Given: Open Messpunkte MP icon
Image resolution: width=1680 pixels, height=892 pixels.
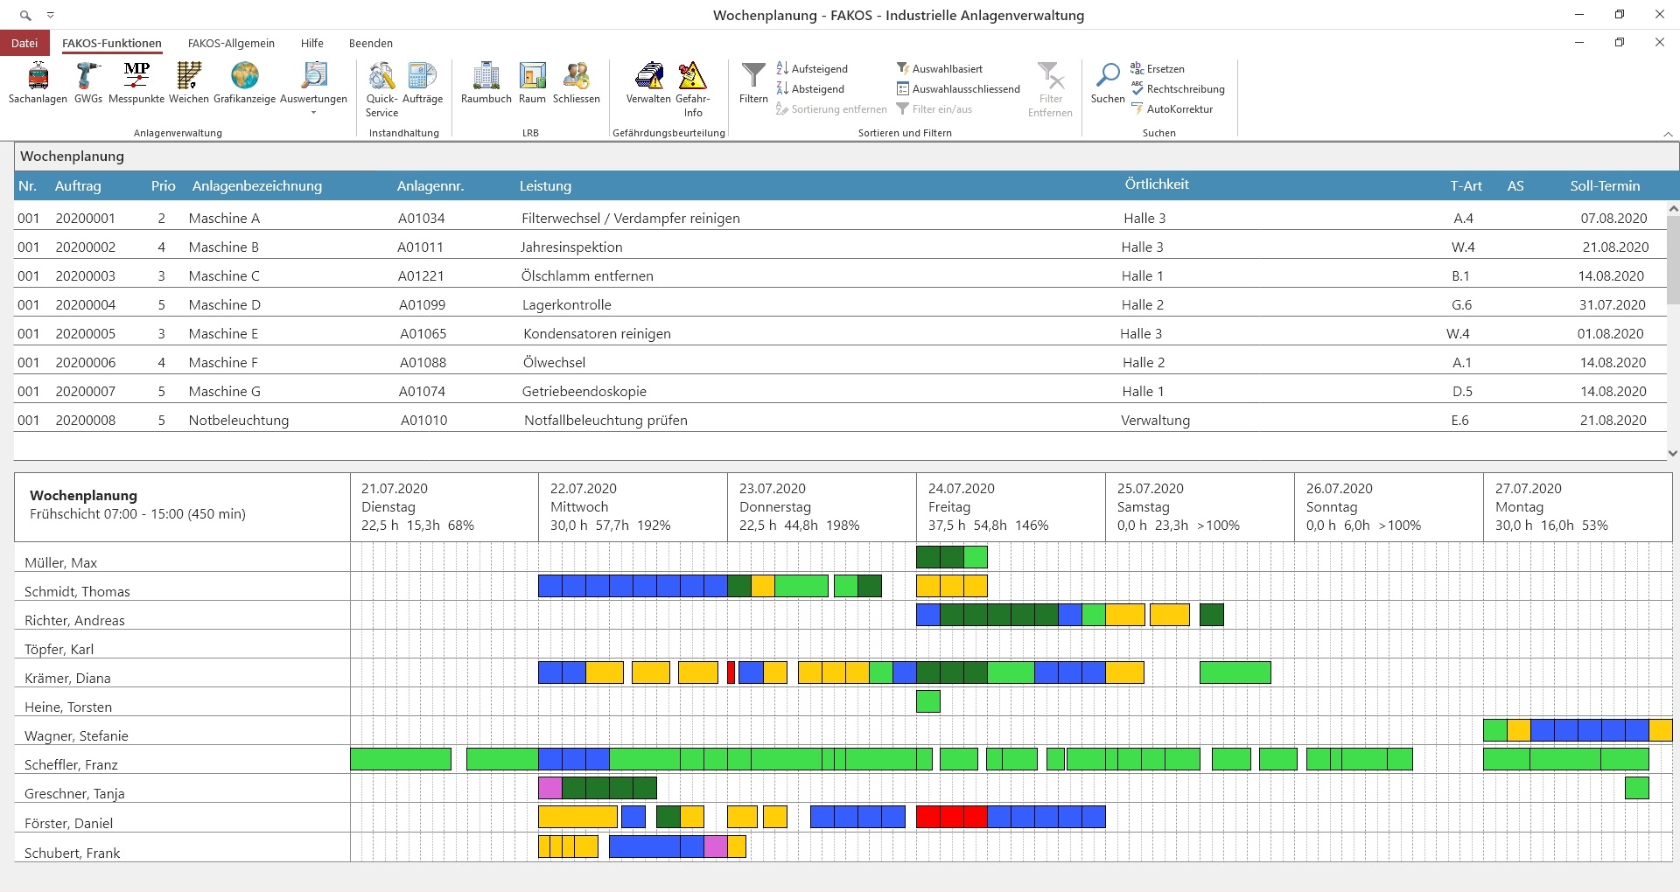Looking at the screenshot, I should pyautogui.click(x=136, y=77).
